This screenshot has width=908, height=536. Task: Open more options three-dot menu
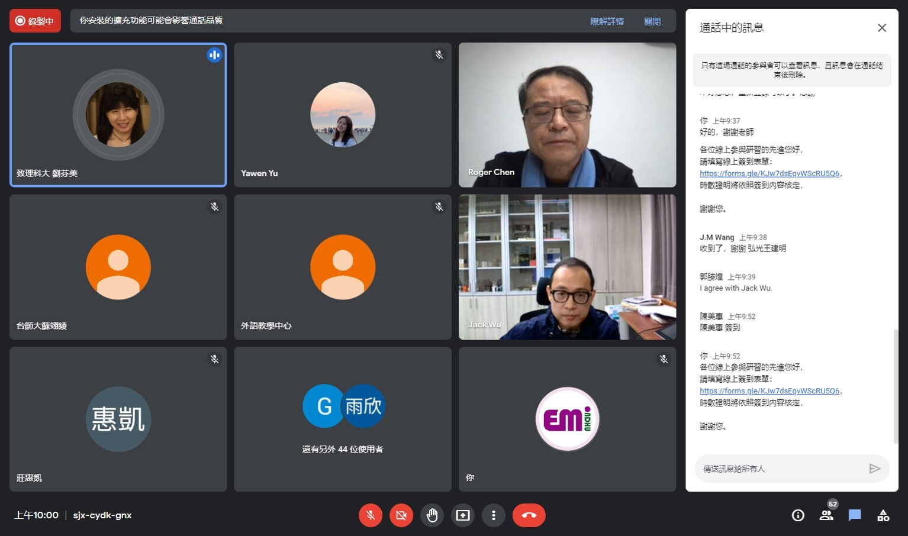494,515
